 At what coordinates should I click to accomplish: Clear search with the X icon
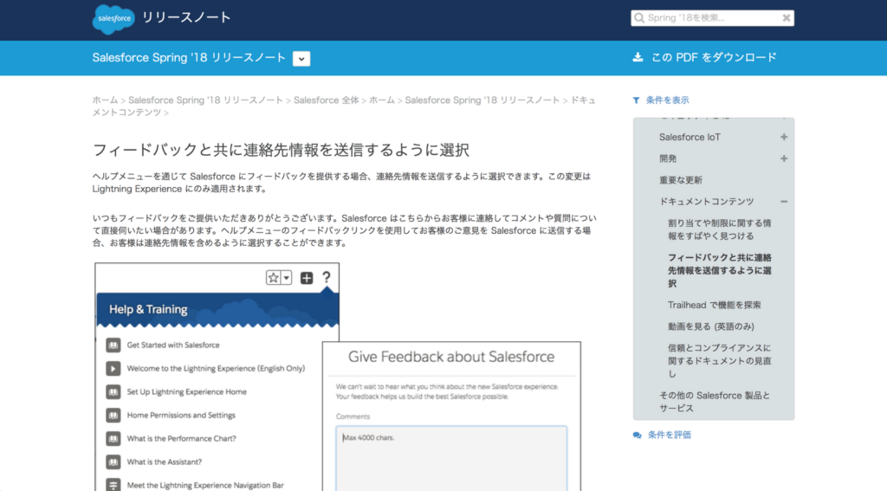[x=786, y=18]
